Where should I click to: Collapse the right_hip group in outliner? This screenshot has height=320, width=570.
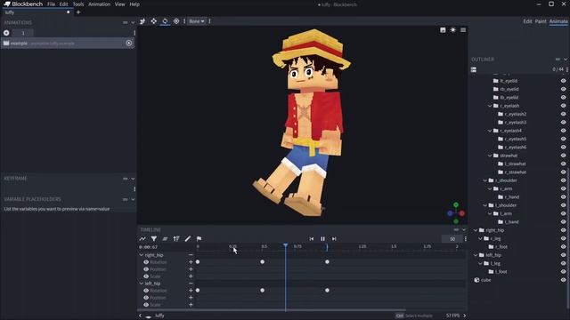[476, 230]
